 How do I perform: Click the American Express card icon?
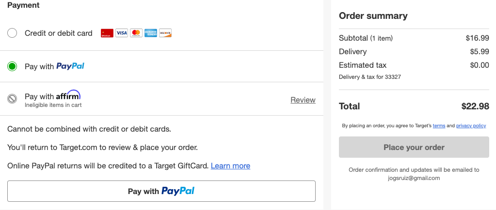click(x=151, y=33)
